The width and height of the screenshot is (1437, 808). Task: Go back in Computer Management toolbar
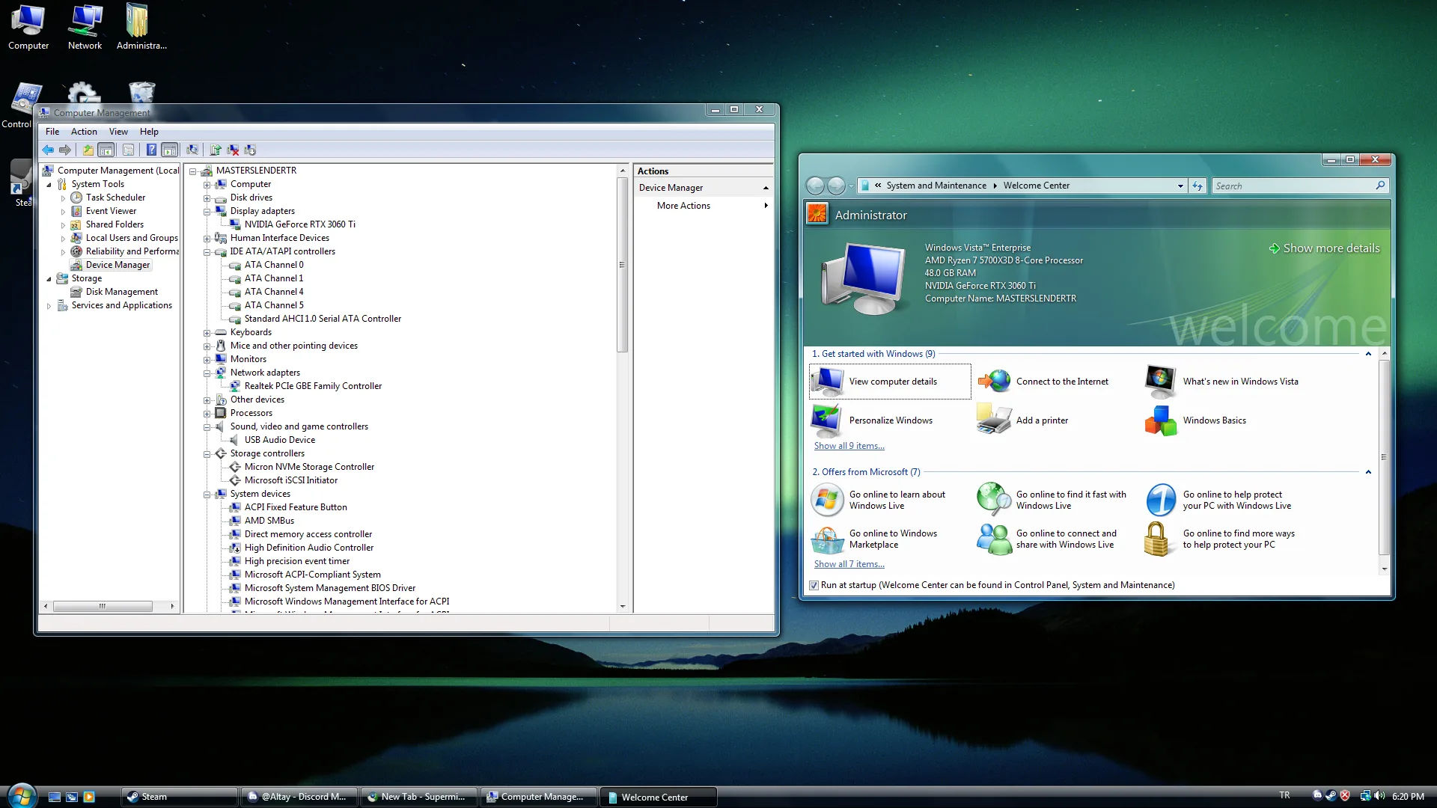(x=48, y=150)
